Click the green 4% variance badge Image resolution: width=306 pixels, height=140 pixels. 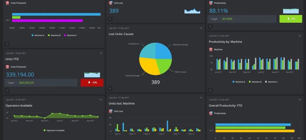291,19
